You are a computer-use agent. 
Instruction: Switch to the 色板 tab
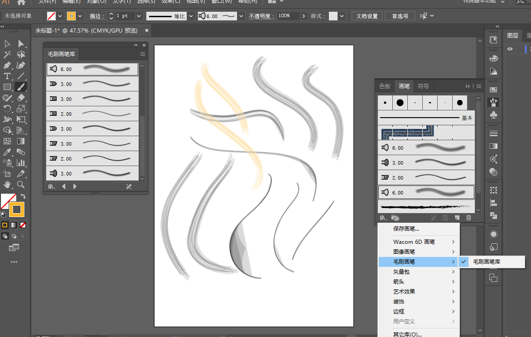tap(385, 86)
